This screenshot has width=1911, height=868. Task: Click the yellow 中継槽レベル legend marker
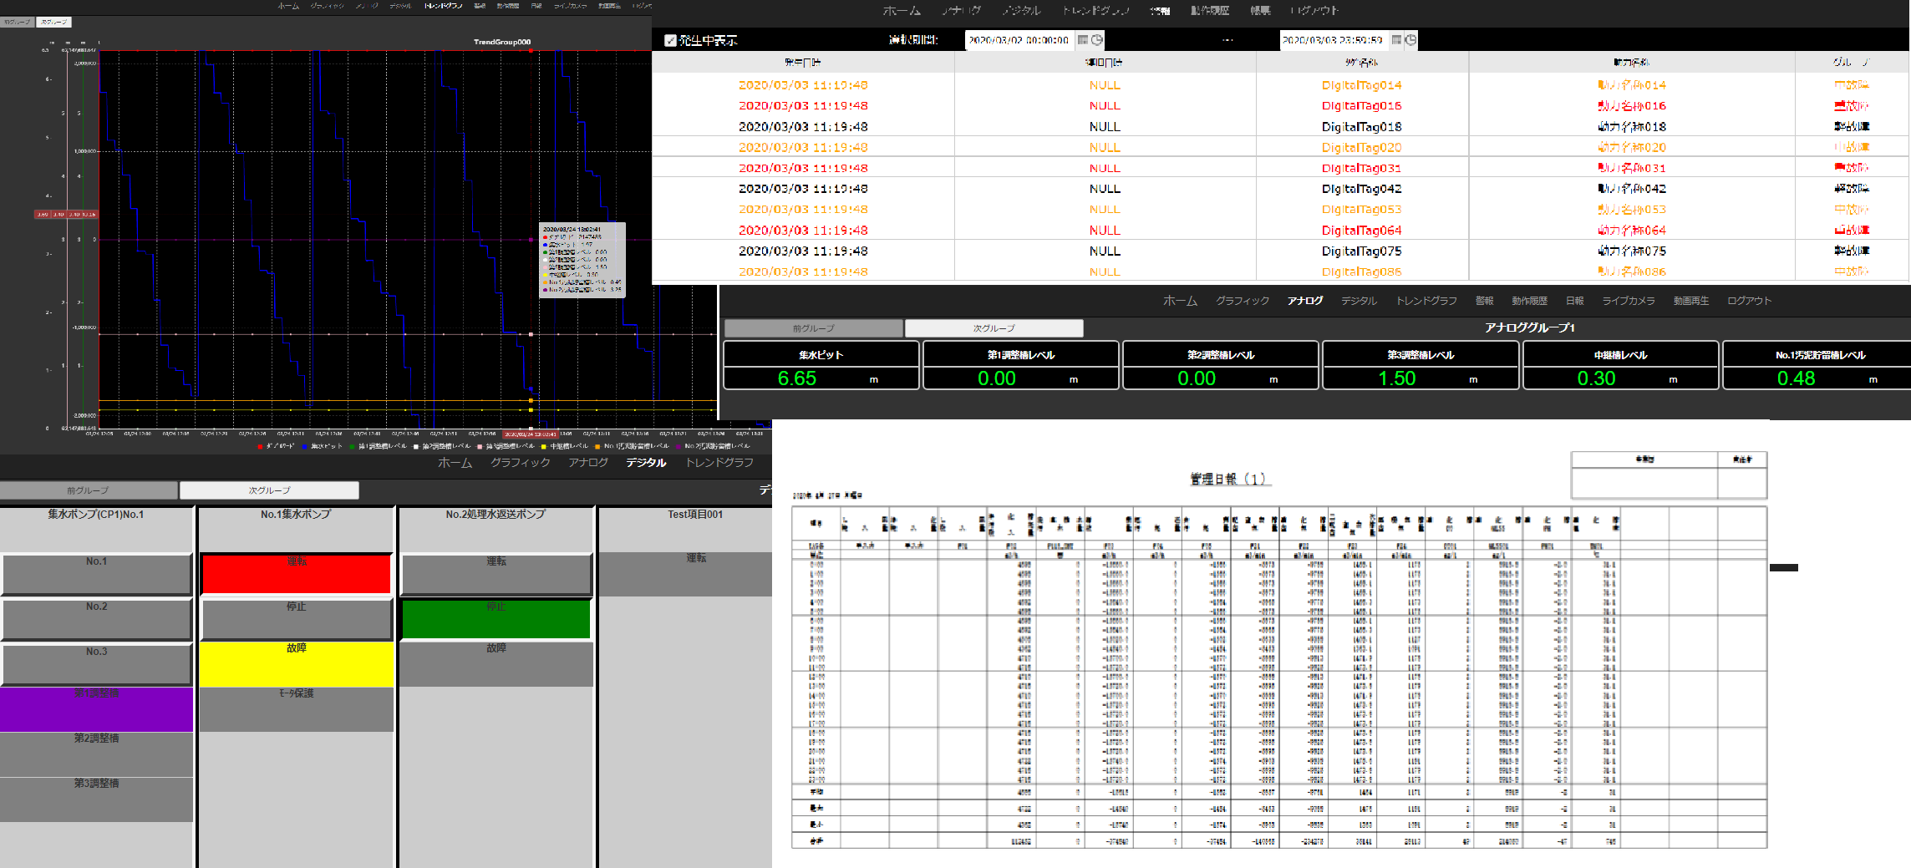point(543,446)
